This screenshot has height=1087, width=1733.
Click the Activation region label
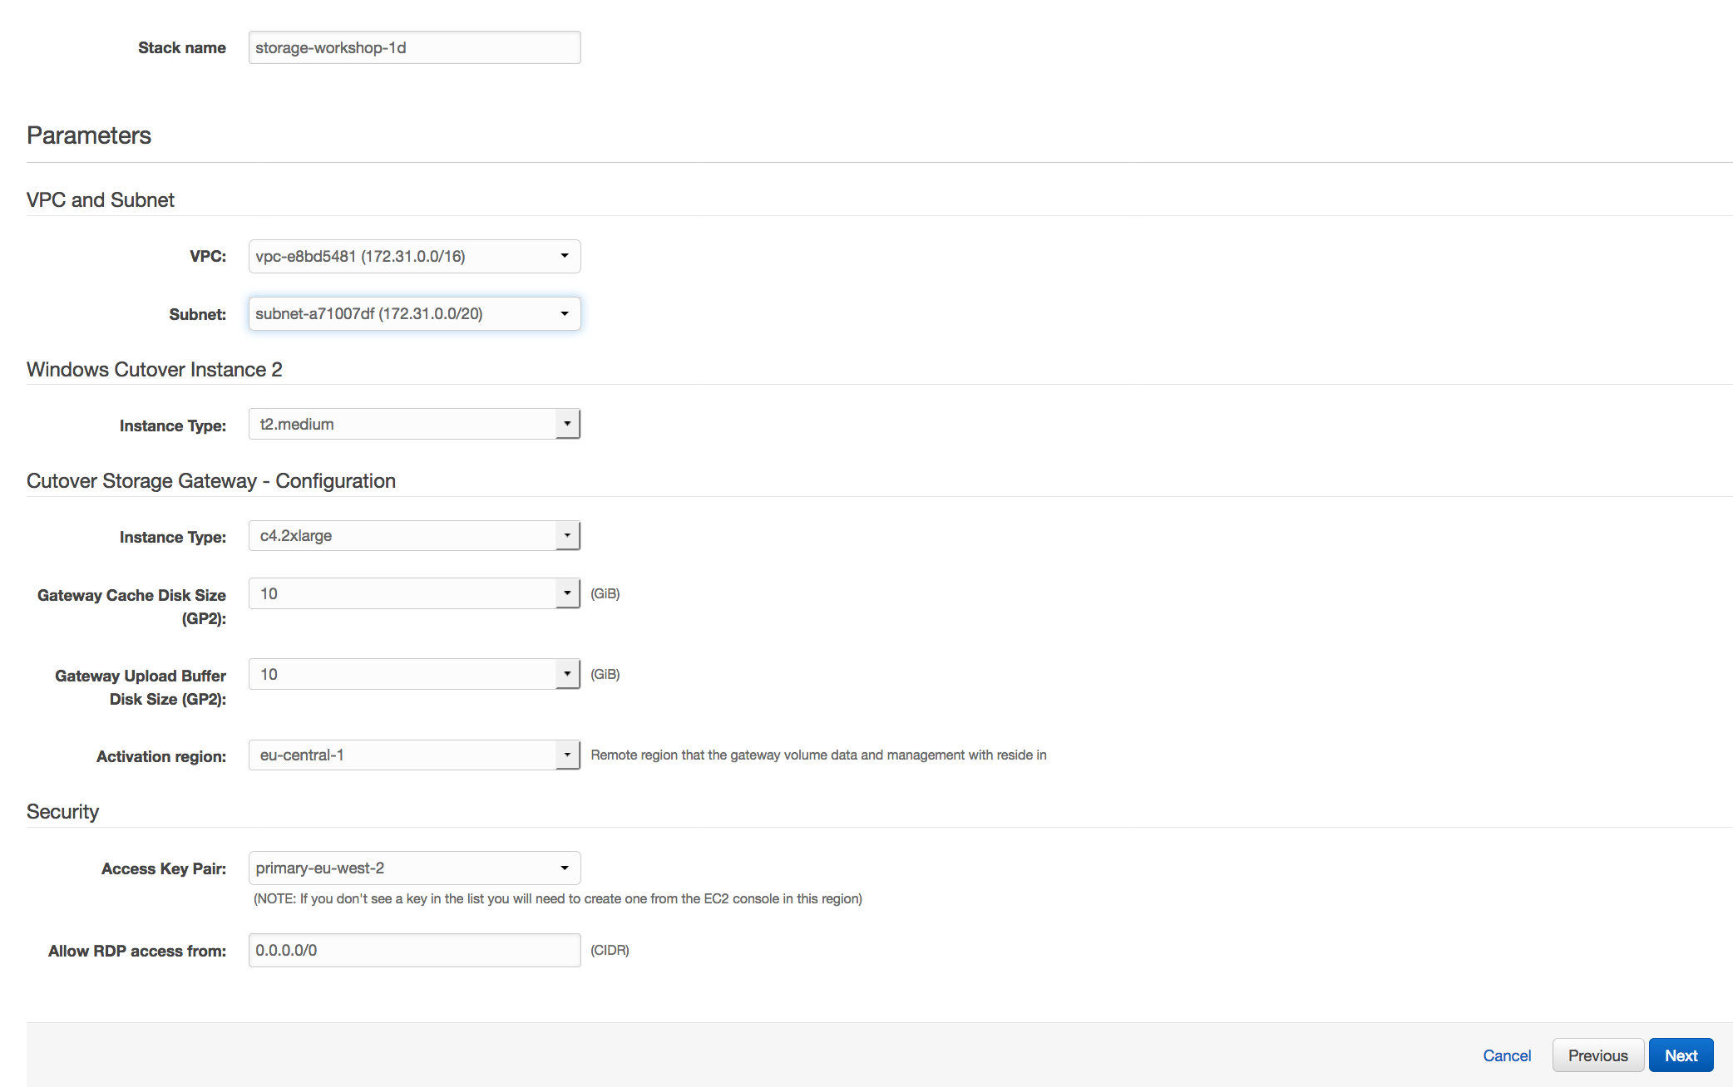161,756
